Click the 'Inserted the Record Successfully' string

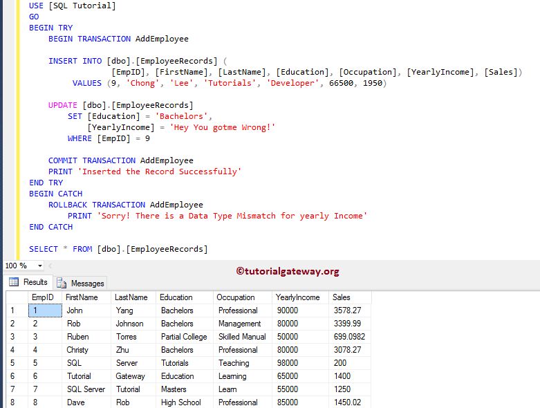[x=160, y=171]
